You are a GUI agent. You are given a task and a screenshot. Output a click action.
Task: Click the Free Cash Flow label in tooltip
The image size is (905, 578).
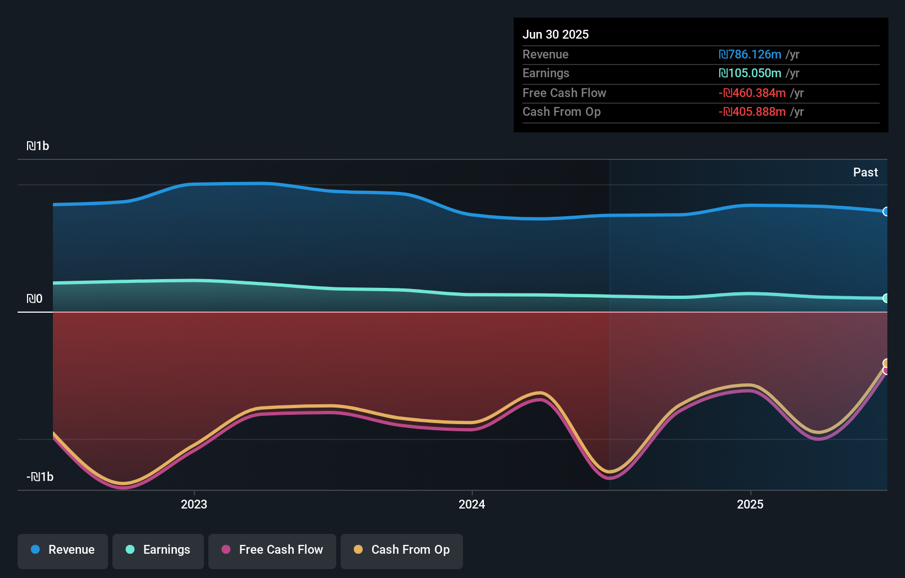pyautogui.click(x=564, y=93)
